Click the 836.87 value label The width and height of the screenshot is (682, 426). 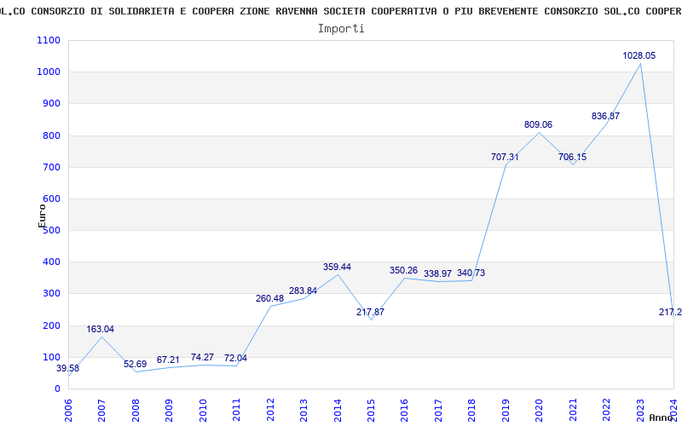605,116
